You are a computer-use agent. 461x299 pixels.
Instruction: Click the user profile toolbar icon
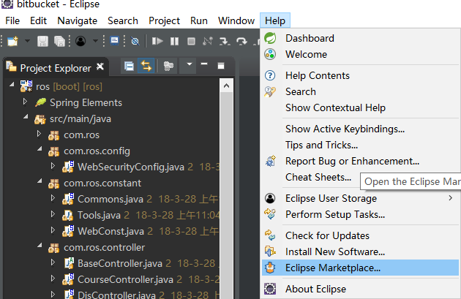pos(80,41)
